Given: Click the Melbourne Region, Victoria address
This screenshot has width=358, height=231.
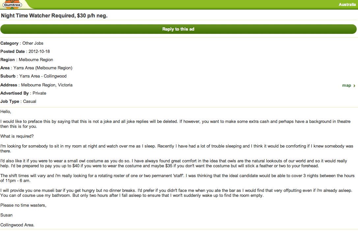Looking at the screenshot, I should (47, 85).
